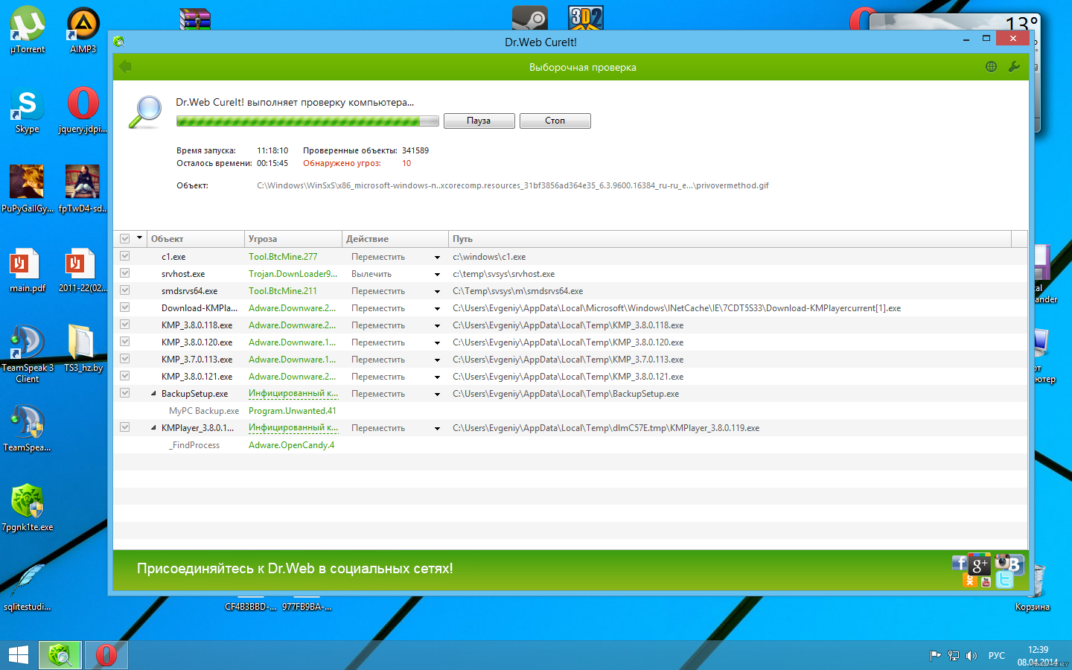Open action dropdown for smdsrvs64.exe
Image resolution: width=1072 pixels, height=670 pixels.
point(437,291)
